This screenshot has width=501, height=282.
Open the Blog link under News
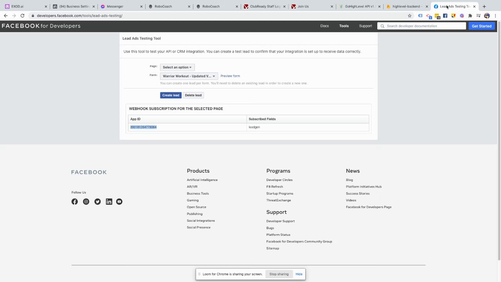350,180
